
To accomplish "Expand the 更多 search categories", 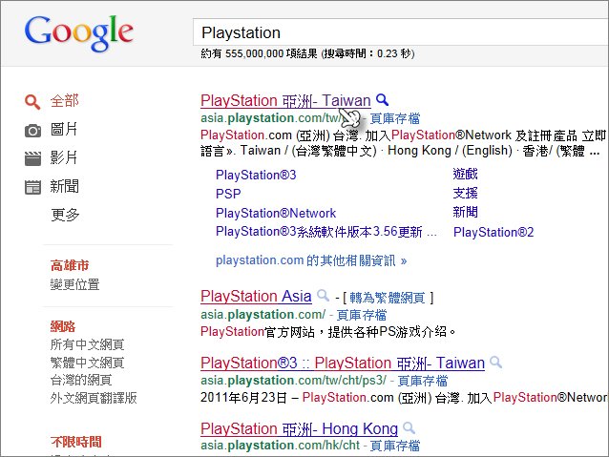I will tap(65, 215).
